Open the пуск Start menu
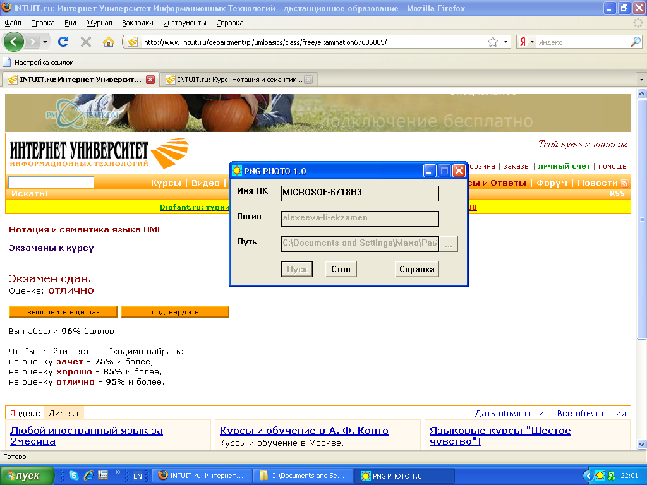The width and height of the screenshot is (647, 485). coord(27,476)
